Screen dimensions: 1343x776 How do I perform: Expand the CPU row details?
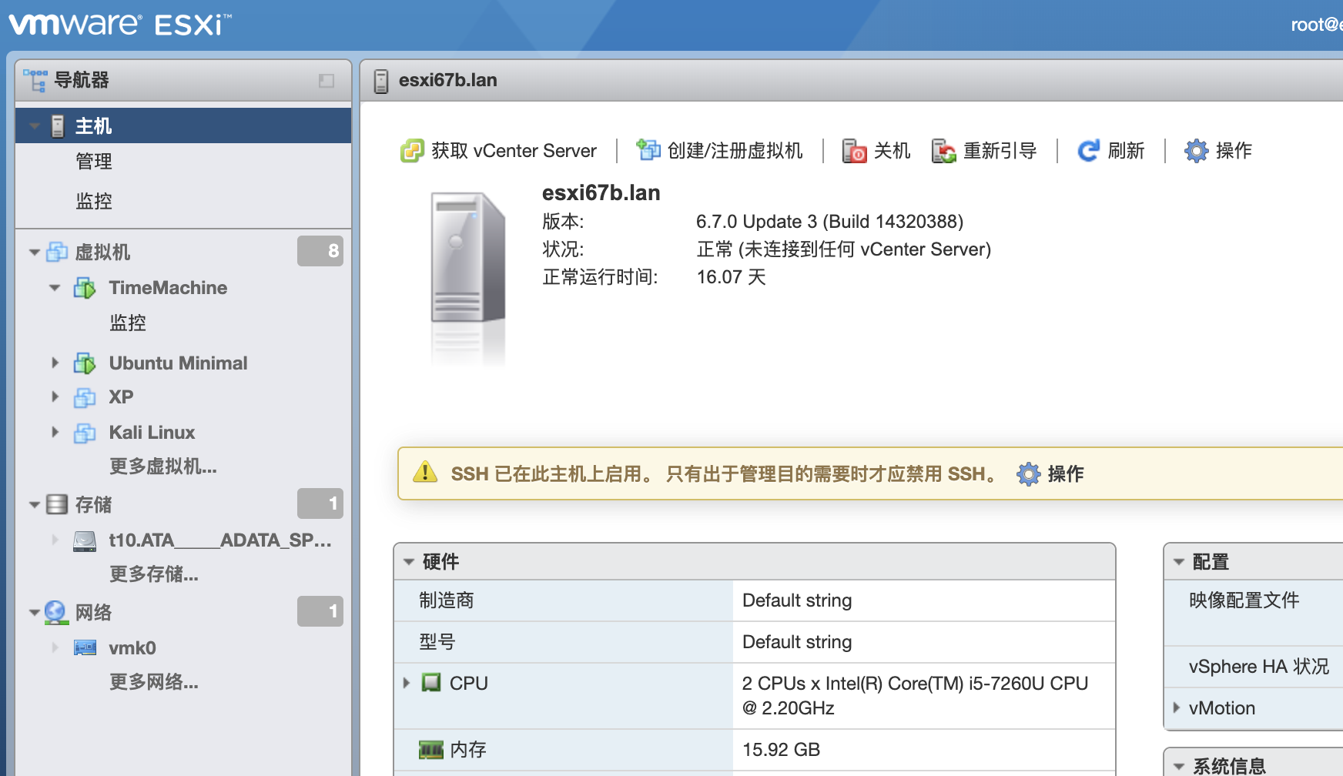(x=407, y=683)
